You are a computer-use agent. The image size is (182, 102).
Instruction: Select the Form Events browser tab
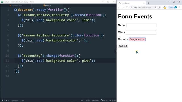click(132, 3)
